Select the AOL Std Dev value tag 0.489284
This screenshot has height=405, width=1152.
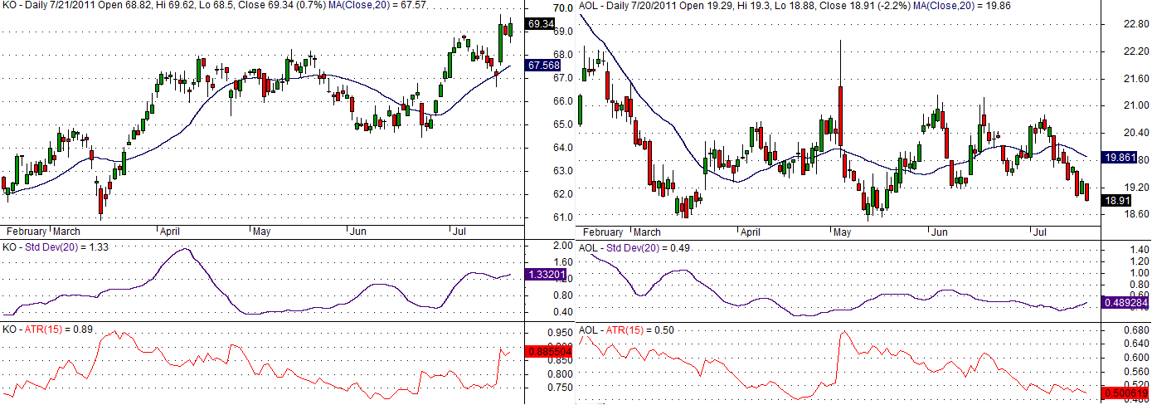click(x=1123, y=303)
